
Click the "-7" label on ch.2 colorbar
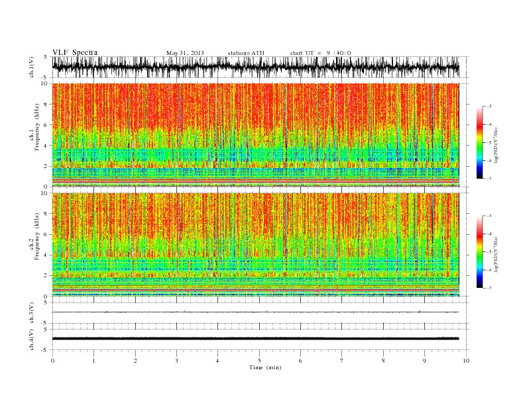(489, 288)
